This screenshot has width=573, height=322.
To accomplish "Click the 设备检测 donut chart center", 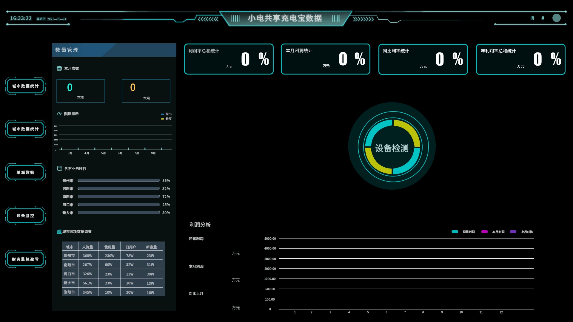I will [392, 148].
